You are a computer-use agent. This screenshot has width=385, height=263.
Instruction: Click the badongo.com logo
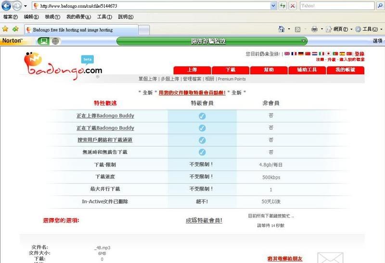coord(63,66)
